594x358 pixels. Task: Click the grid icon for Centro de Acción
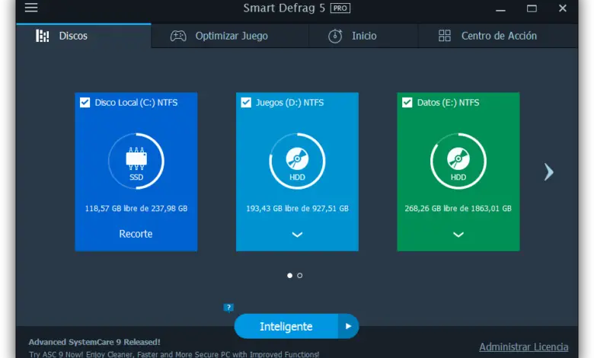[x=445, y=36]
